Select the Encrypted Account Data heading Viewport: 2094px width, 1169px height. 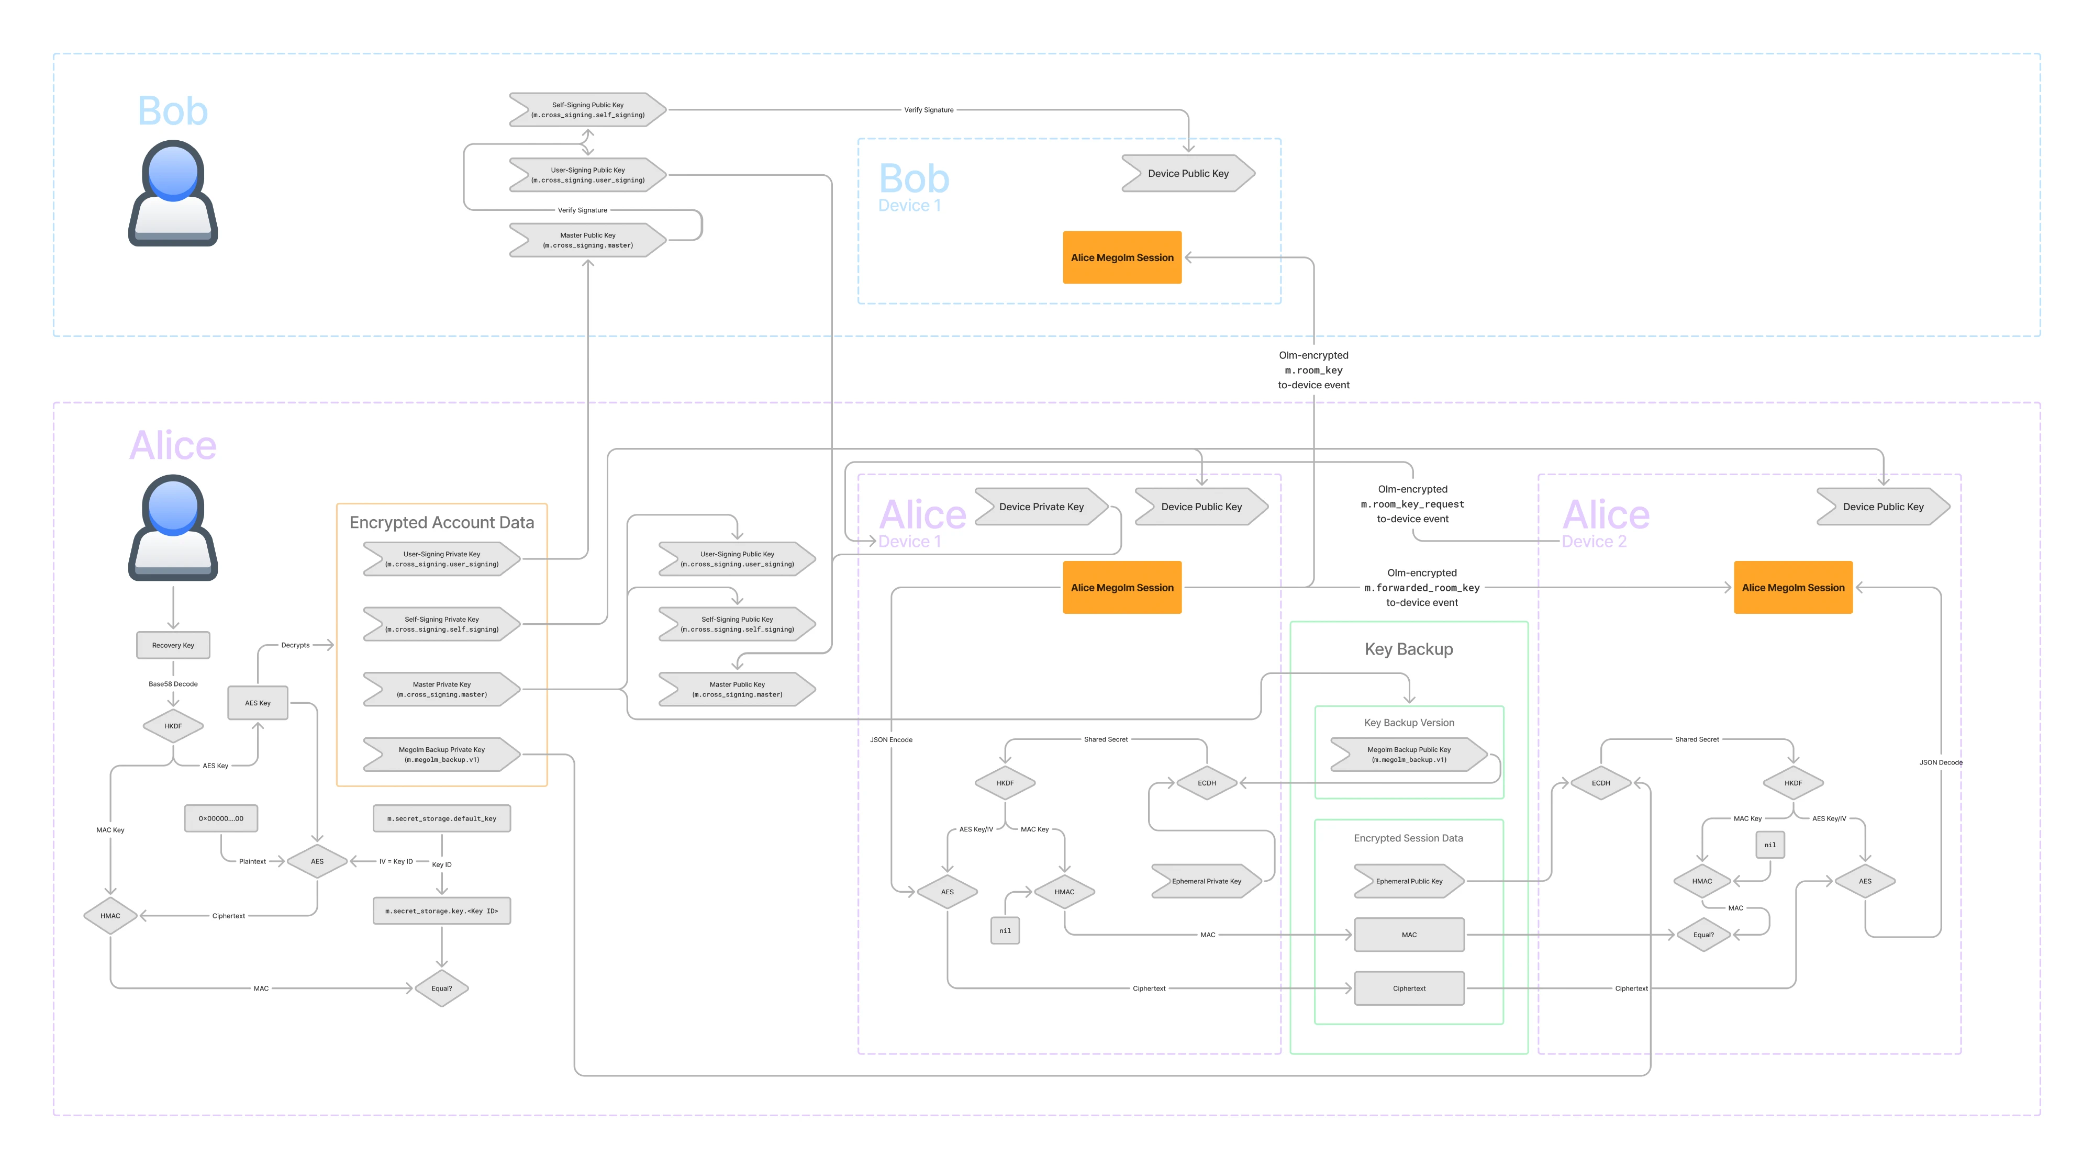coord(441,522)
